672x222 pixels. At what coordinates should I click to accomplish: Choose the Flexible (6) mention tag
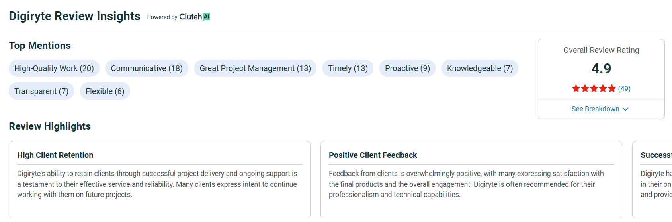pyautogui.click(x=105, y=91)
